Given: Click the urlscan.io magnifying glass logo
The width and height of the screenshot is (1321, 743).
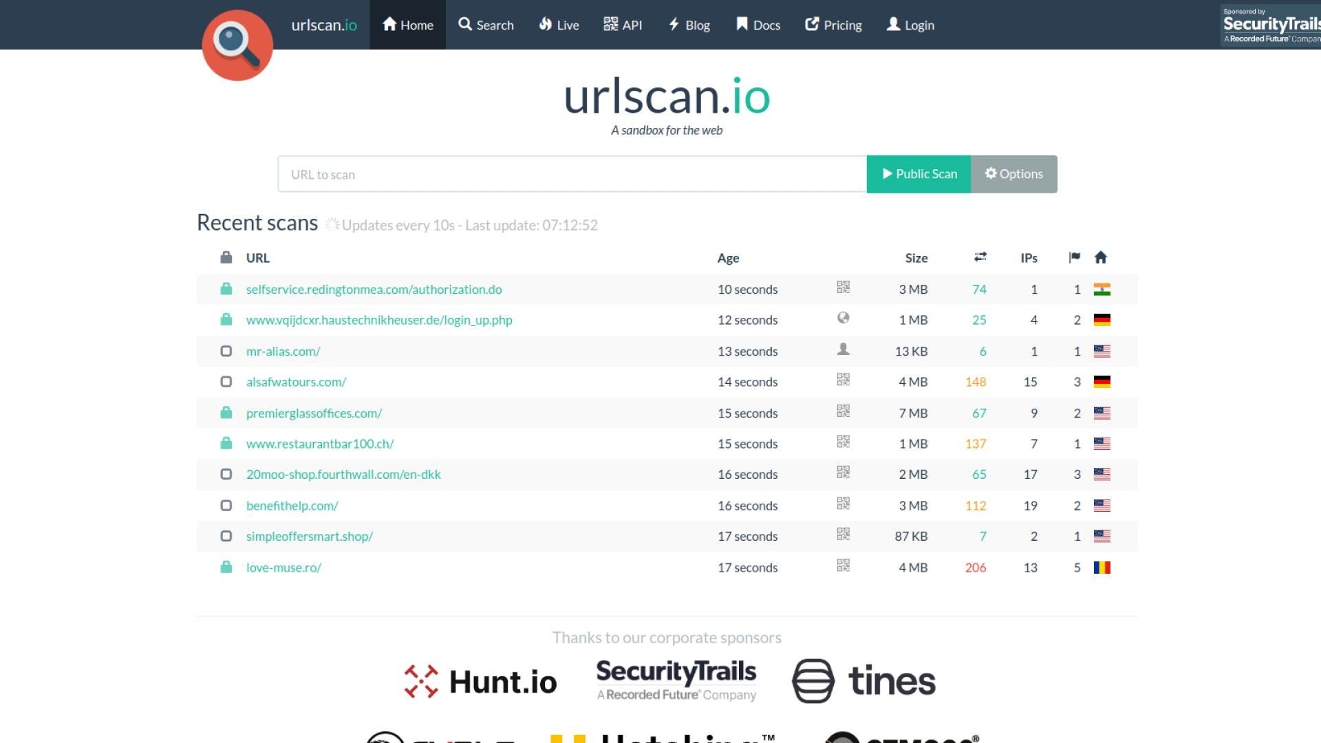Looking at the screenshot, I should click(x=237, y=45).
